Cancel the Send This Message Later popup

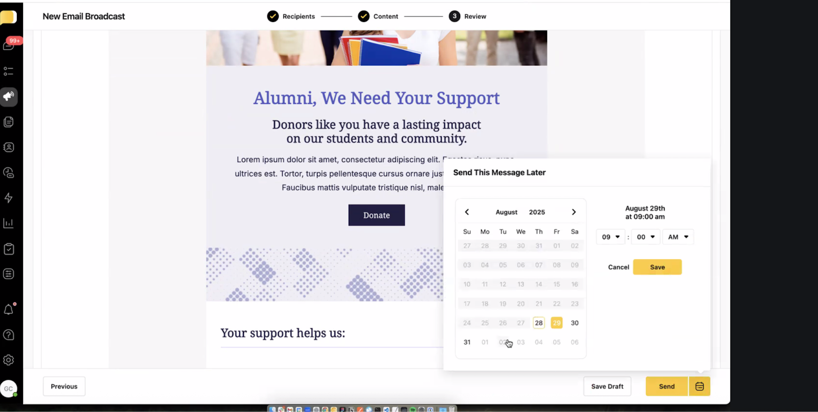pyautogui.click(x=618, y=267)
